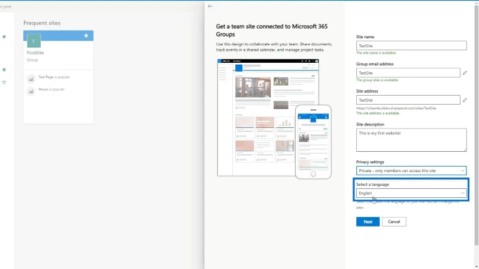Click the 'Frequent sites' heading

(x=42, y=23)
